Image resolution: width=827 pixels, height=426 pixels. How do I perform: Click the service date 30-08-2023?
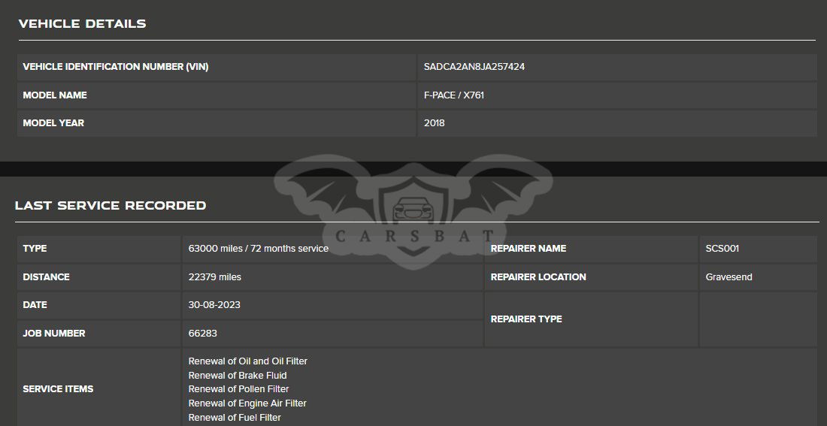click(x=214, y=305)
